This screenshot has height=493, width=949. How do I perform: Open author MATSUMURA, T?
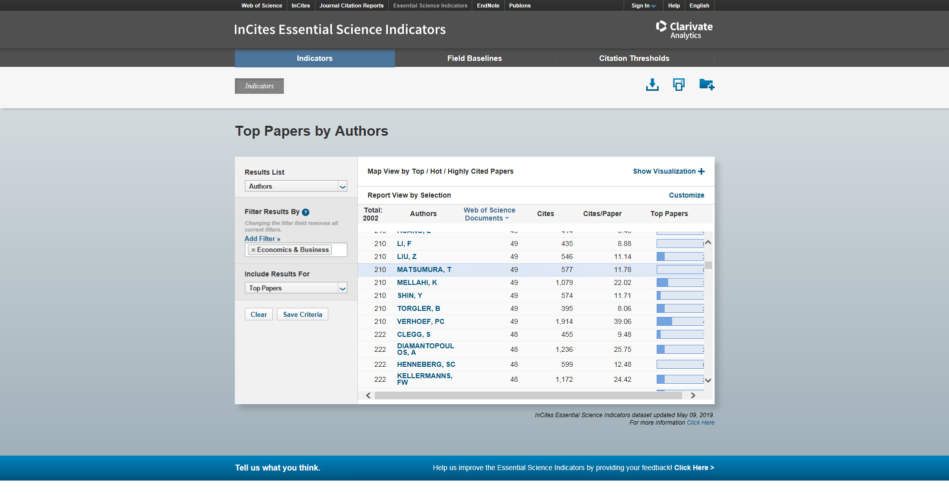[x=424, y=269]
